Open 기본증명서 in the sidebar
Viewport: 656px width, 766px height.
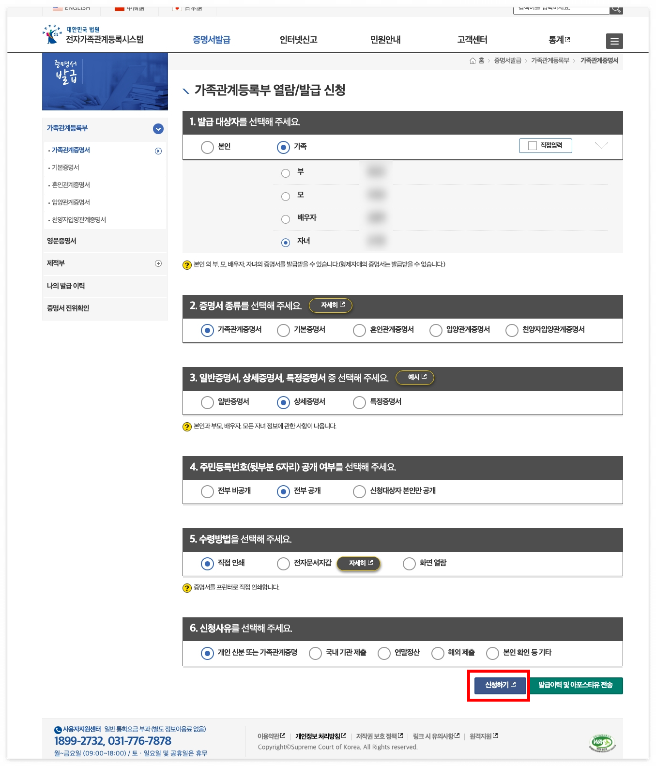tap(65, 168)
